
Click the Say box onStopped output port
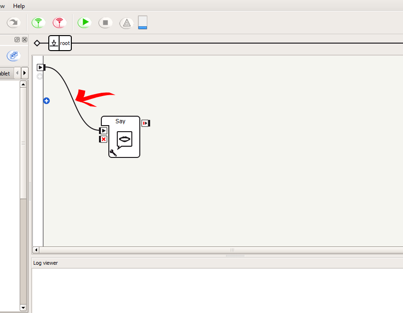(146, 123)
